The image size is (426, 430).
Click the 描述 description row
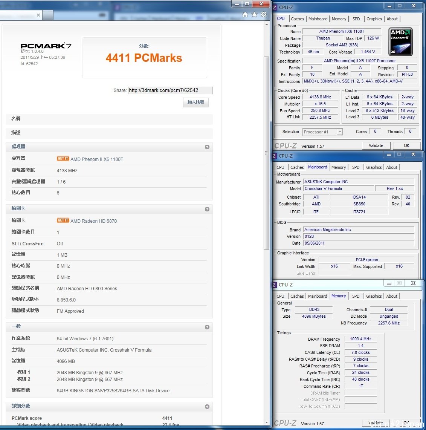tap(109, 133)
